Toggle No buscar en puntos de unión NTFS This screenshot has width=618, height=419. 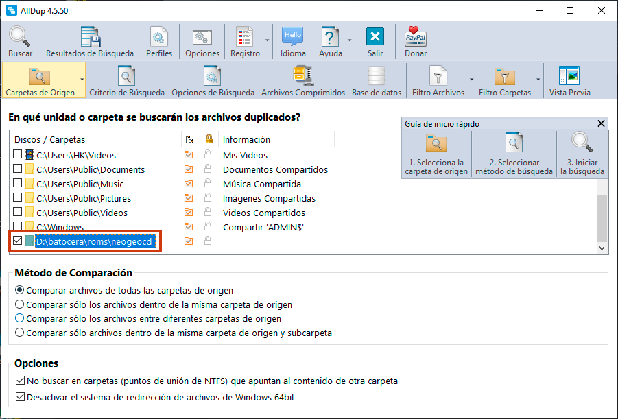click(x=207, y=381)
